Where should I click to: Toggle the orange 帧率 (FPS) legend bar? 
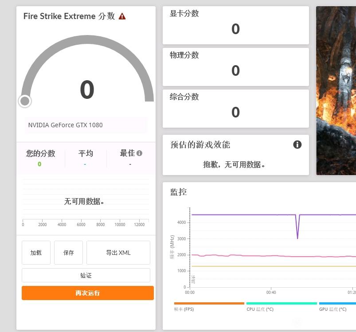point(209,303)
